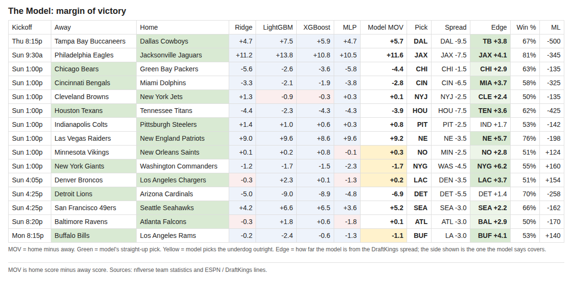Select the Los Angeles Chargers cell
572x281 pixels.
(183, 180)
